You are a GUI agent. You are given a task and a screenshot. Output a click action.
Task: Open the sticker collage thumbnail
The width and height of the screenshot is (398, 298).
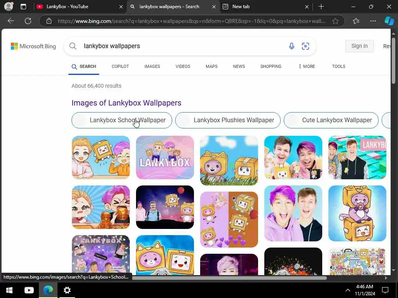358,261
